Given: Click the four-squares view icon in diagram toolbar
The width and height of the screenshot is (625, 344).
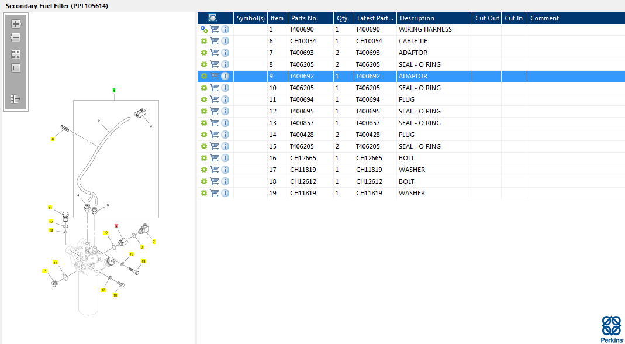Looking at the screenshot, I should (x=16, y=54).
